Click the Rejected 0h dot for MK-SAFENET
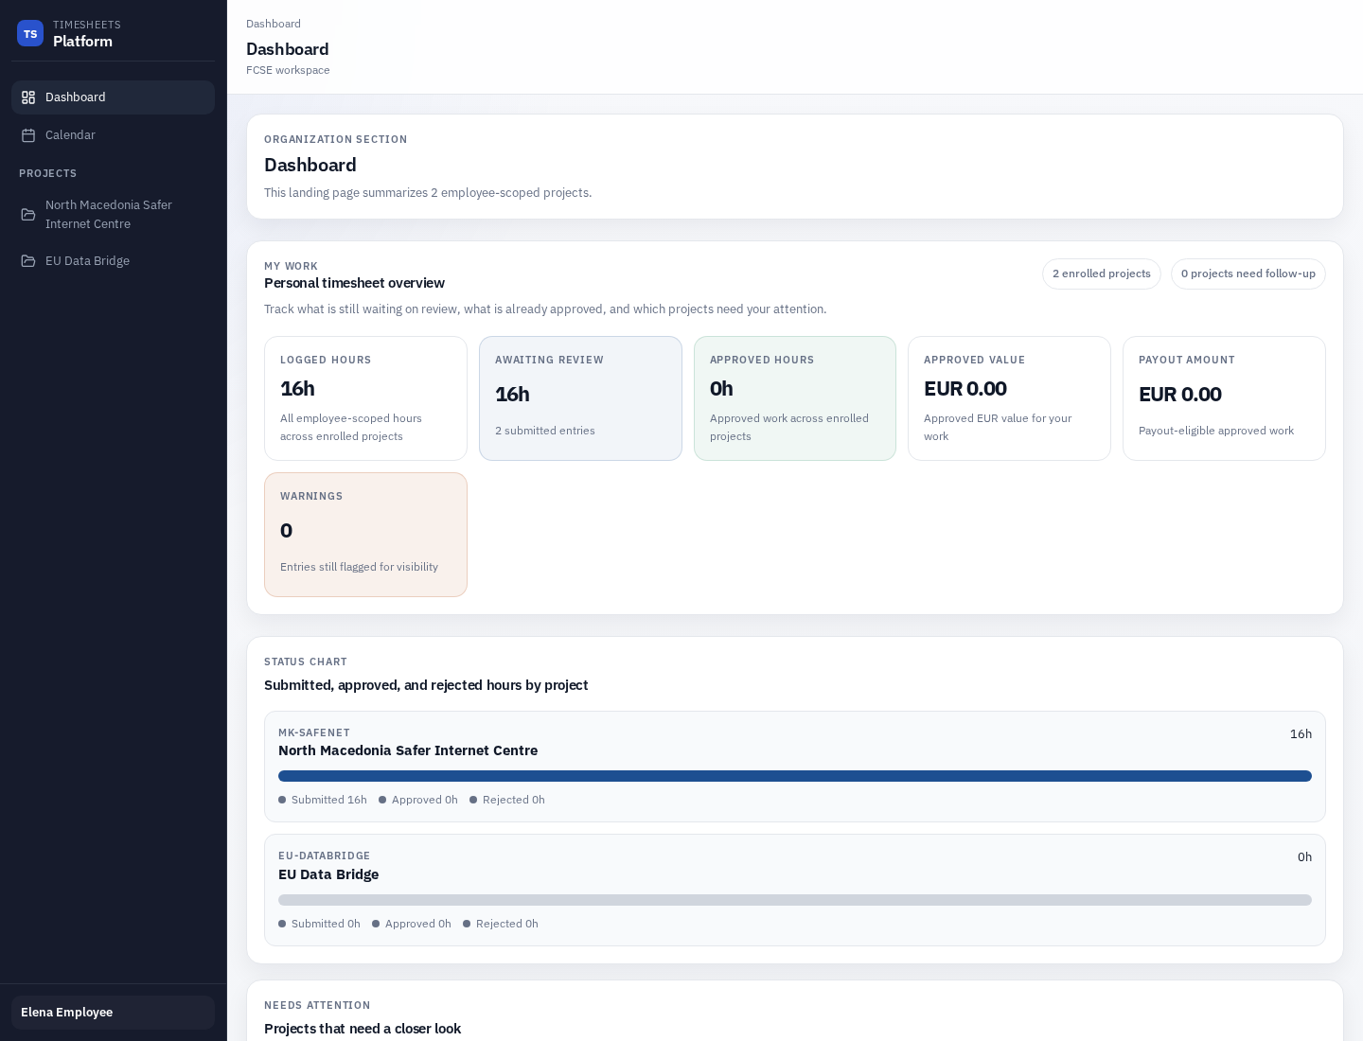 pyautogui.click(x=473, y=800)
